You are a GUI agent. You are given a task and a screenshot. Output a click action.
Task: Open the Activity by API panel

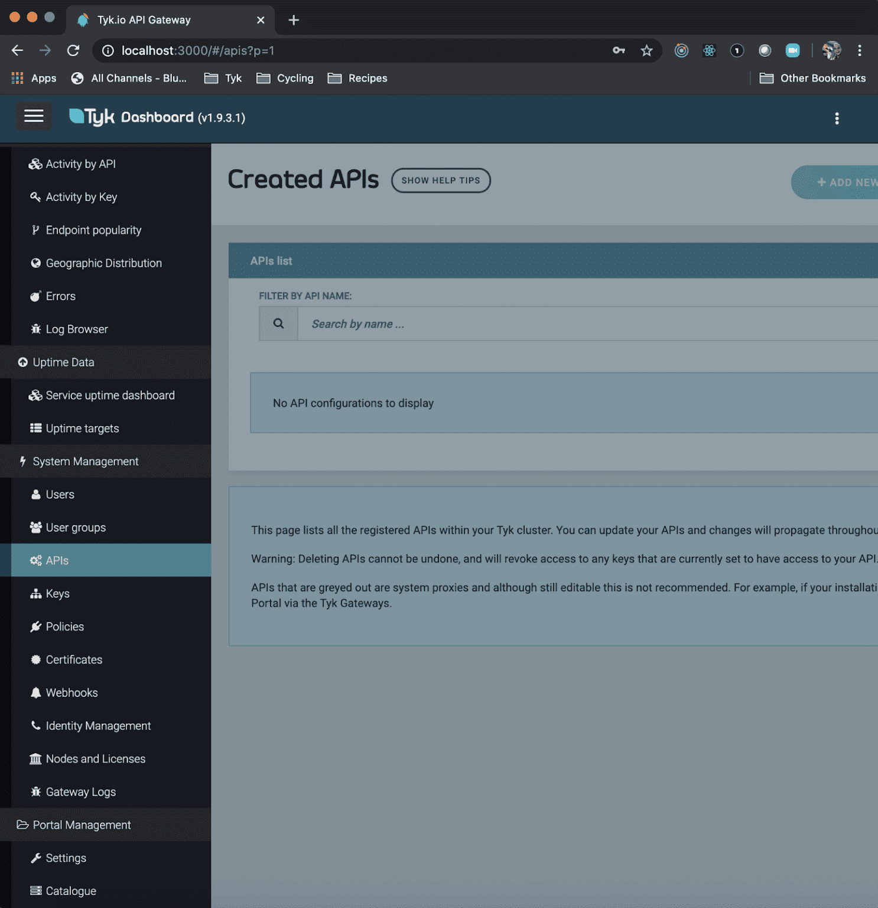80,164
